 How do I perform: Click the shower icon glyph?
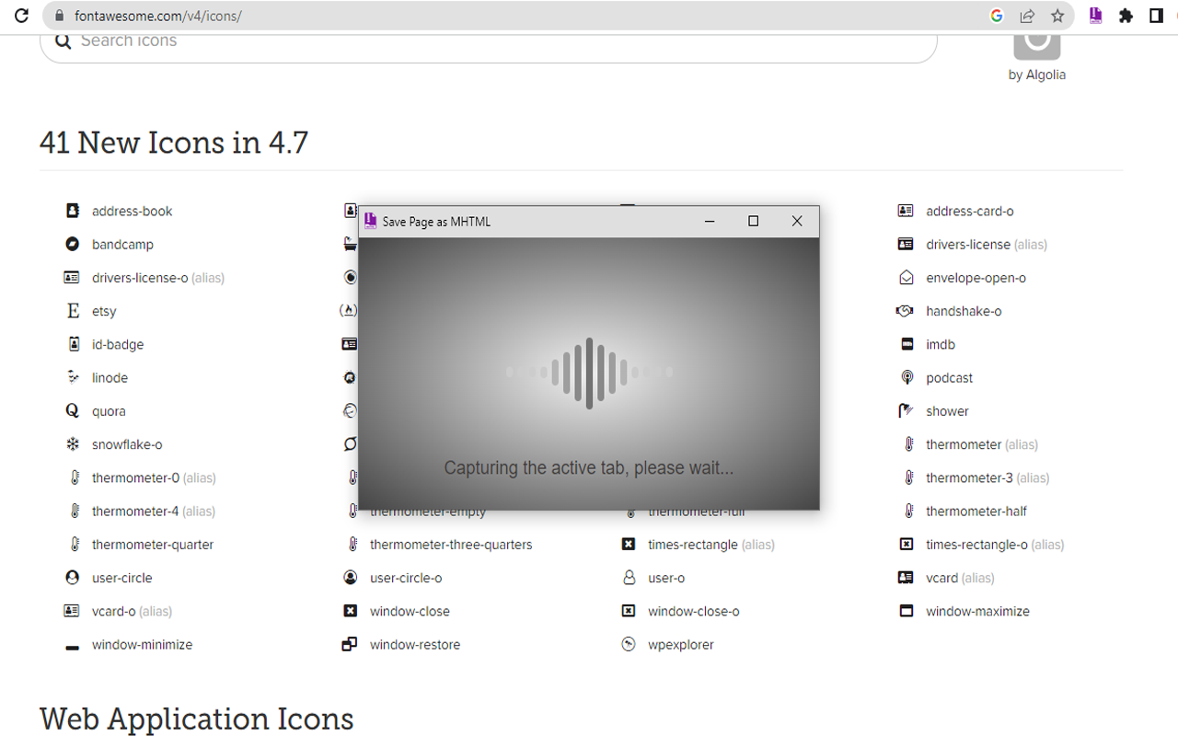[906, 410]
